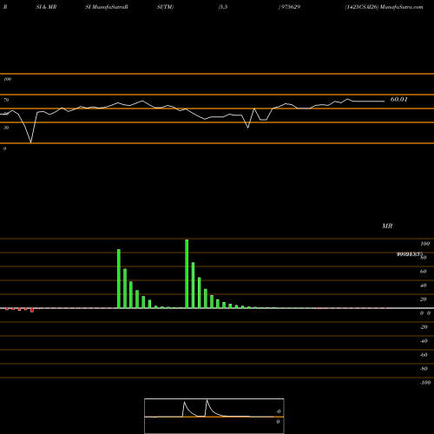Click the MR axis label 20

pyautogui.click(x=424, y=299)
